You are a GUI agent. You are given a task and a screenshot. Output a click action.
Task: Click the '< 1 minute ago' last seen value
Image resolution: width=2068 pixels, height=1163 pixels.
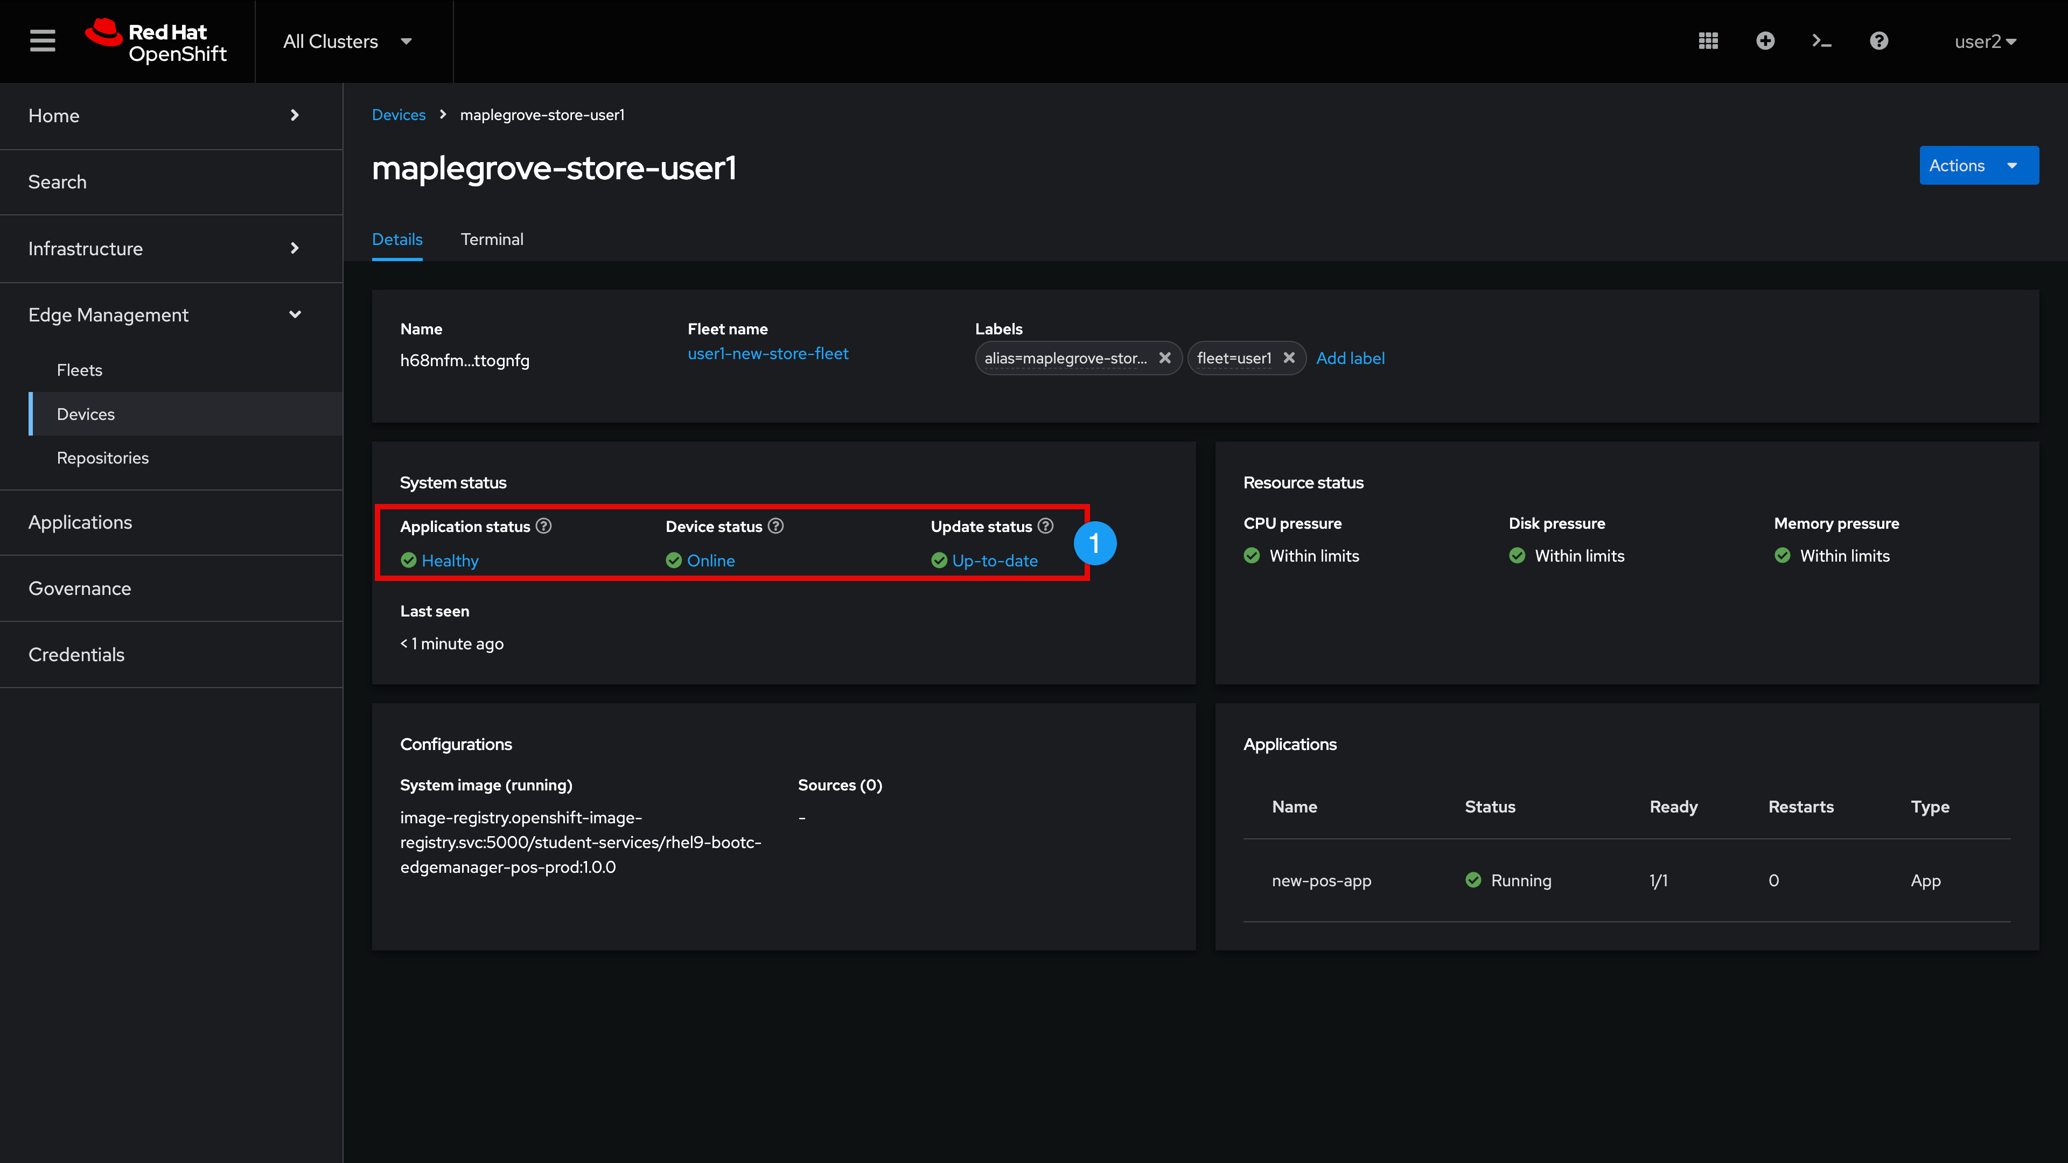451,644
